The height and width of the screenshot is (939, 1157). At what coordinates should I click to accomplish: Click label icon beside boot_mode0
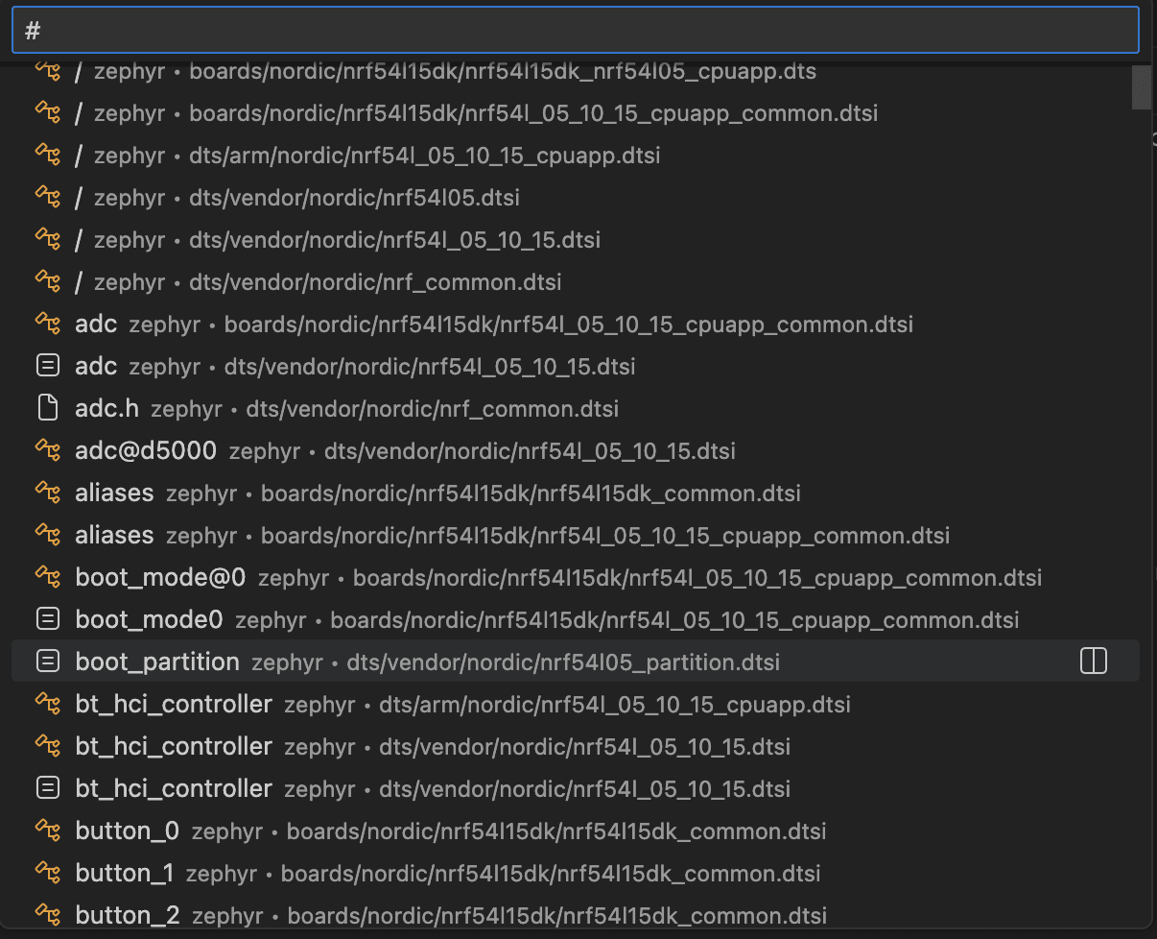pos(47,619)
